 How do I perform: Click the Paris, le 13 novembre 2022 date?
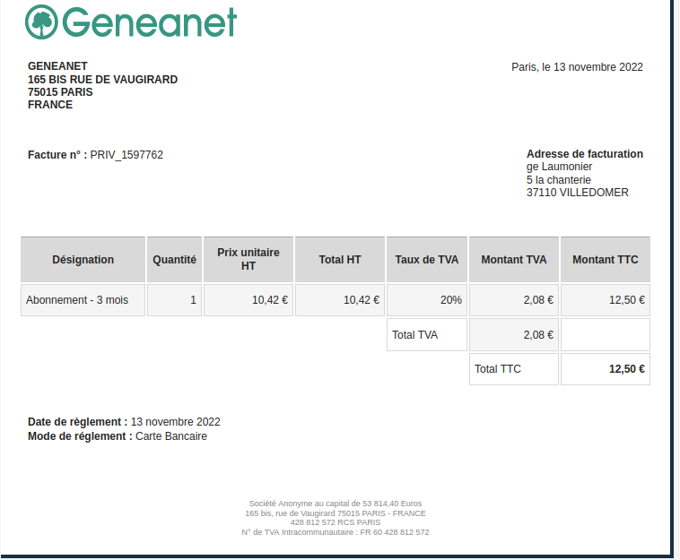pyautogui.click(x=577, y=67)
